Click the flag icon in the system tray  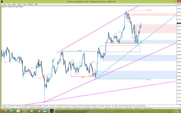coord(170,111)
